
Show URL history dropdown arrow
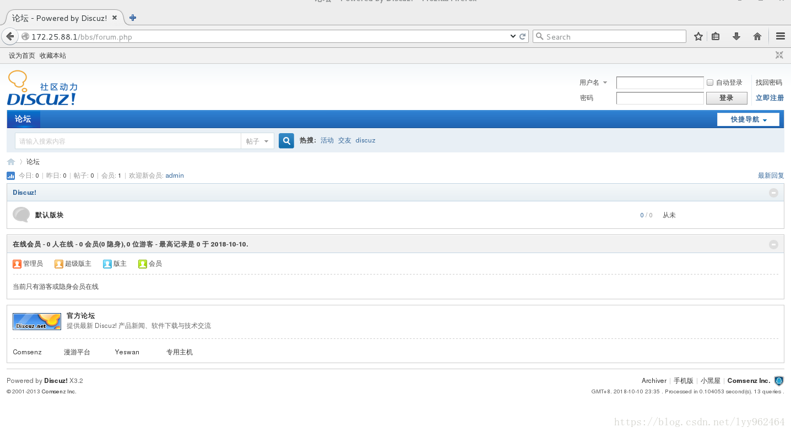point(513,36)
